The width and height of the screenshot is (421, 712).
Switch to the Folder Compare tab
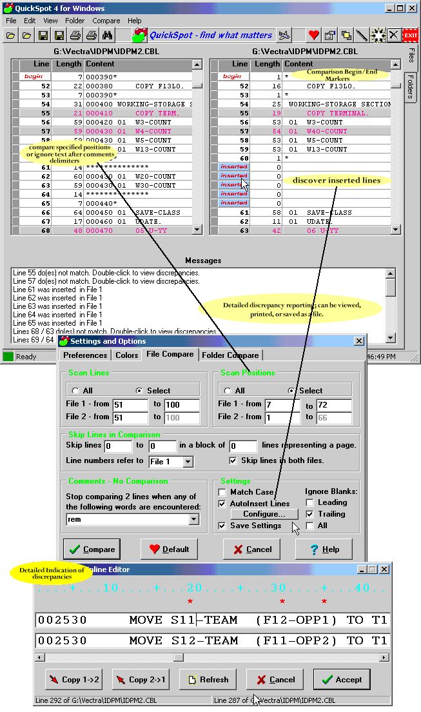(x=230, y=355)
